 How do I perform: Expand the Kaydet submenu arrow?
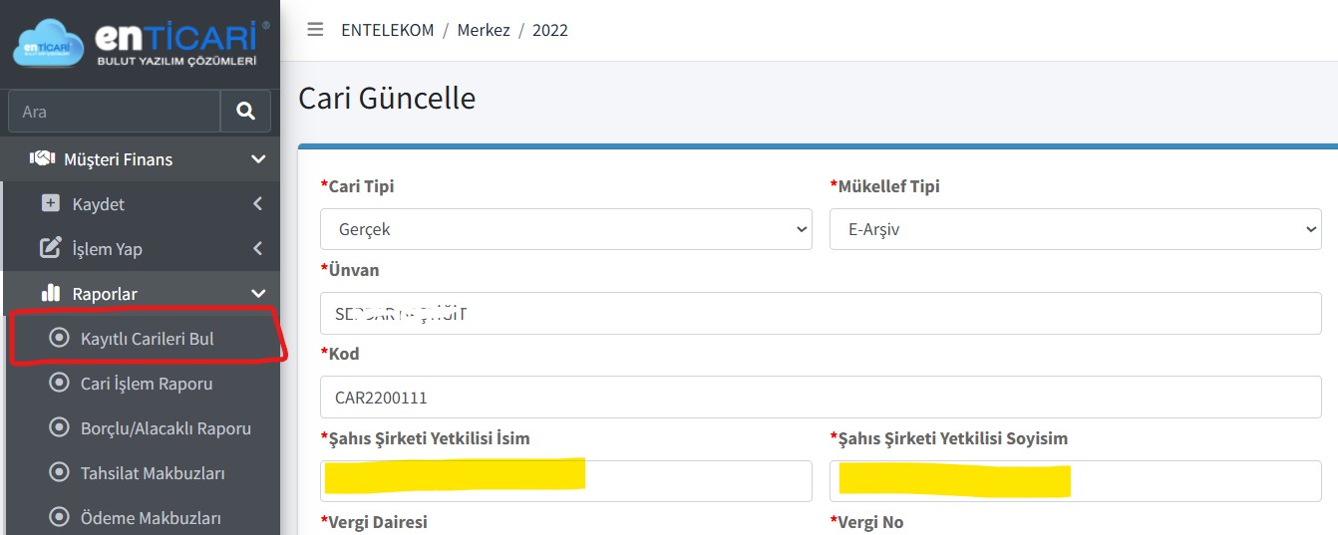pos(258,203)
